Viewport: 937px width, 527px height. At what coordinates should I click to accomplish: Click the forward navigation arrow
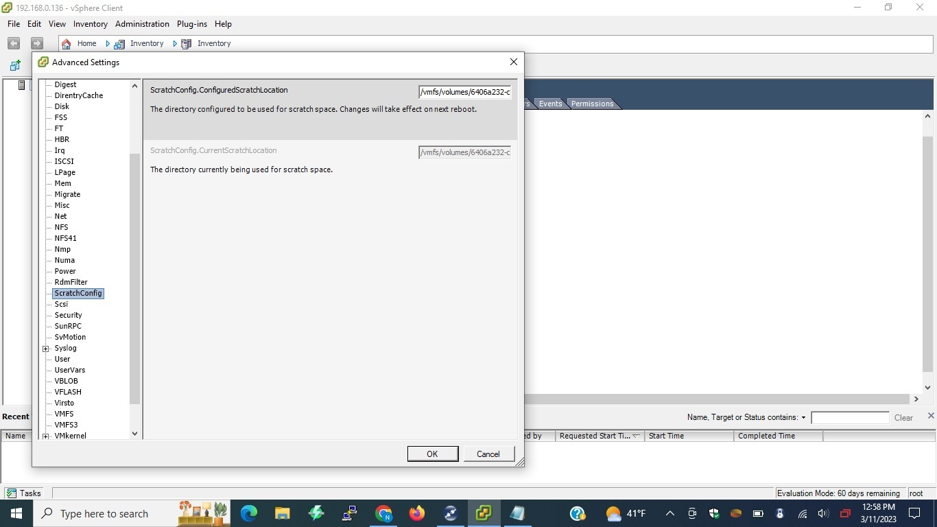[36, 43]
